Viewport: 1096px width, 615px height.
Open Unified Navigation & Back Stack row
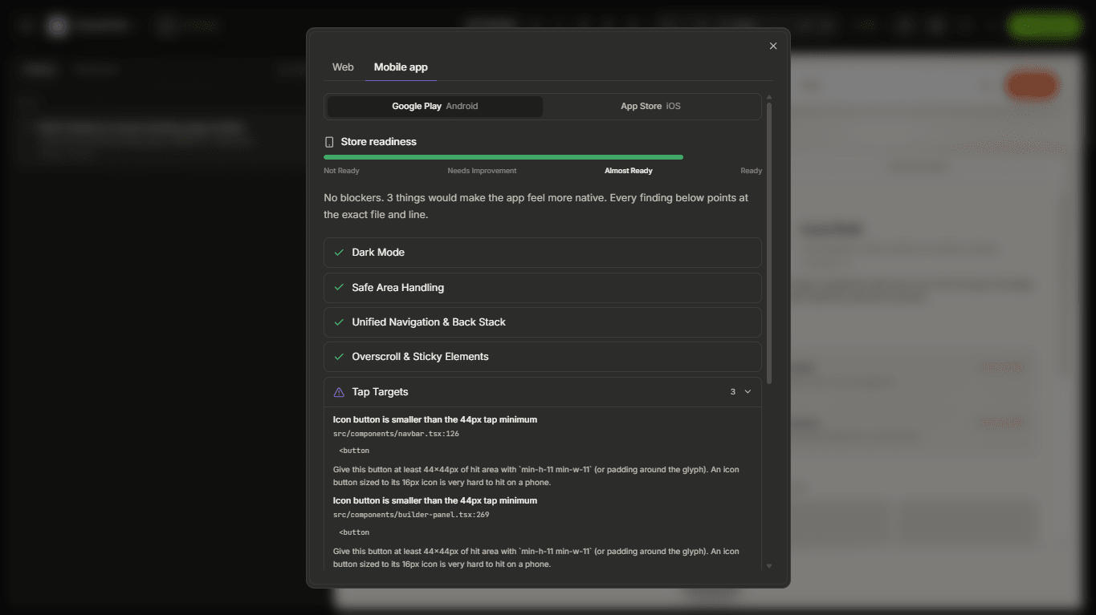[543, 322]
